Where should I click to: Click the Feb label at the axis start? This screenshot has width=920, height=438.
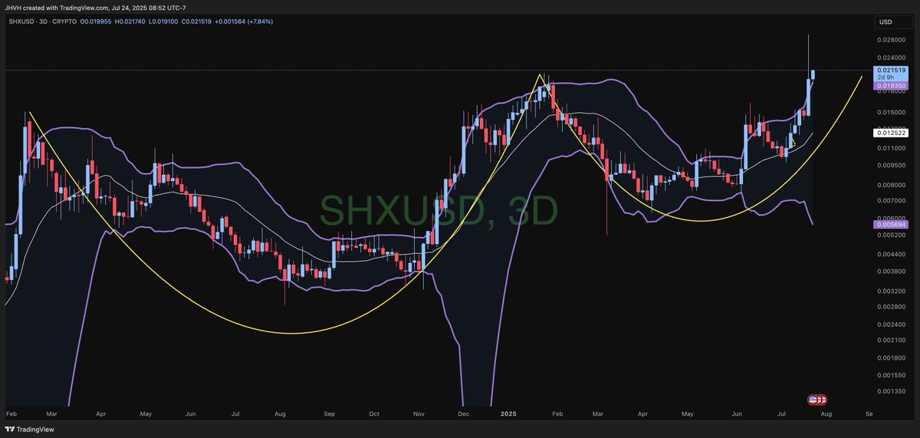pos(10,413)
